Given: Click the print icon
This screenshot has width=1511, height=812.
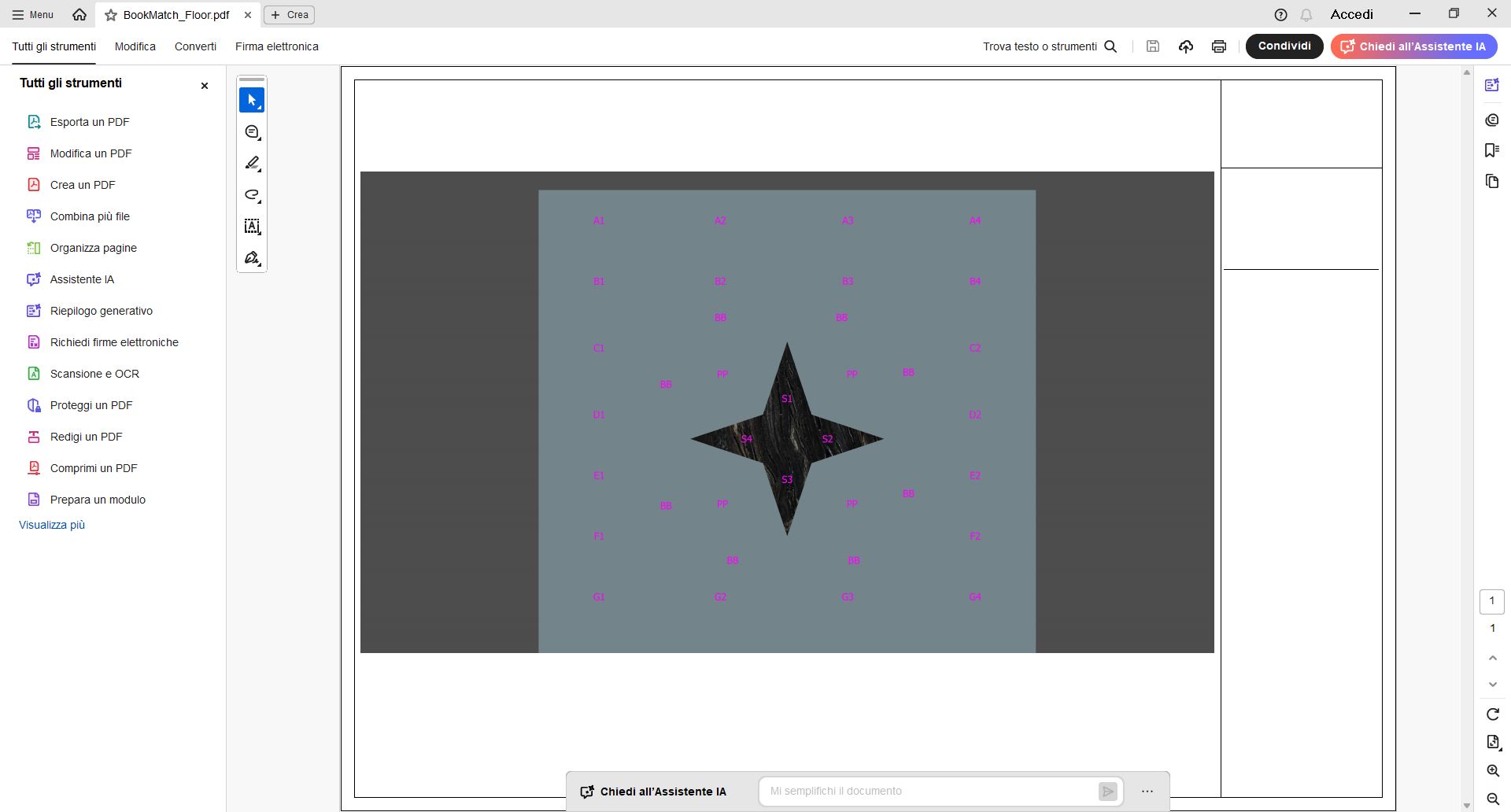Looking at the screenshot, I should (x=1219, y=46).
